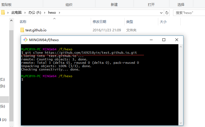This screenshot has height=127, width=205.
Task: Click the folder icon at address bar start
Action: [x=3, y=13]
